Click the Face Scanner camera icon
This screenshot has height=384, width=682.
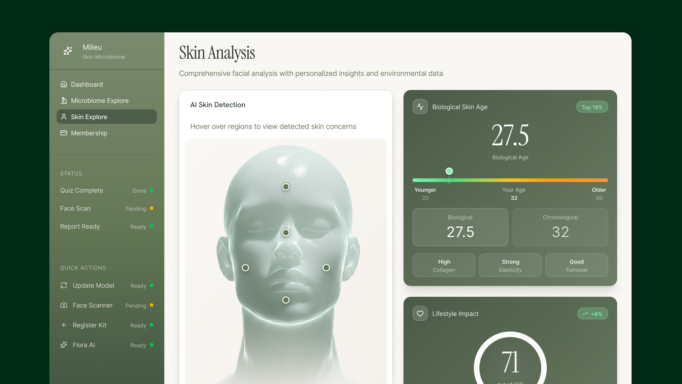click(64, 305)
